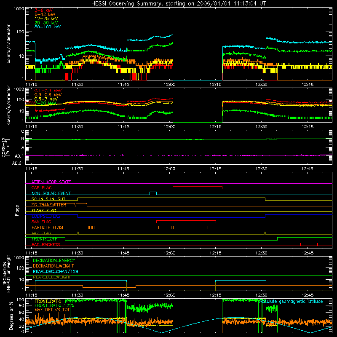Click the MAX_DET_VS_TOT legend label

52,310
